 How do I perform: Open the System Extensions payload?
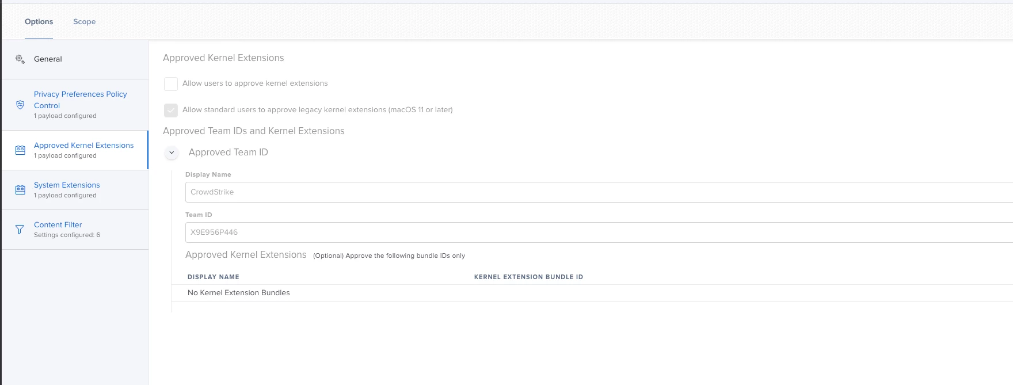click(x=75, y=190)
